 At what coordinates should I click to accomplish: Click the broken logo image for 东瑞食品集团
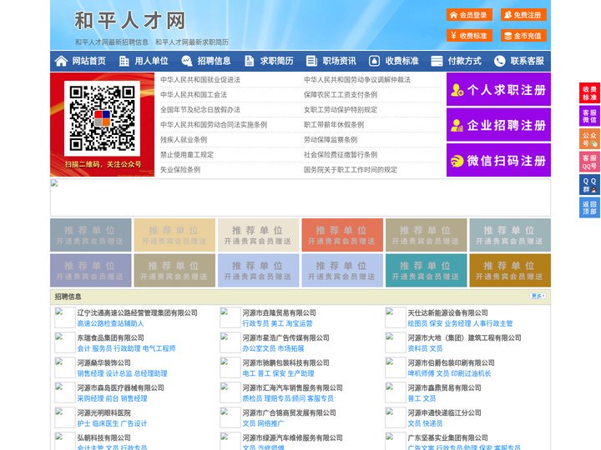[64, 342]
